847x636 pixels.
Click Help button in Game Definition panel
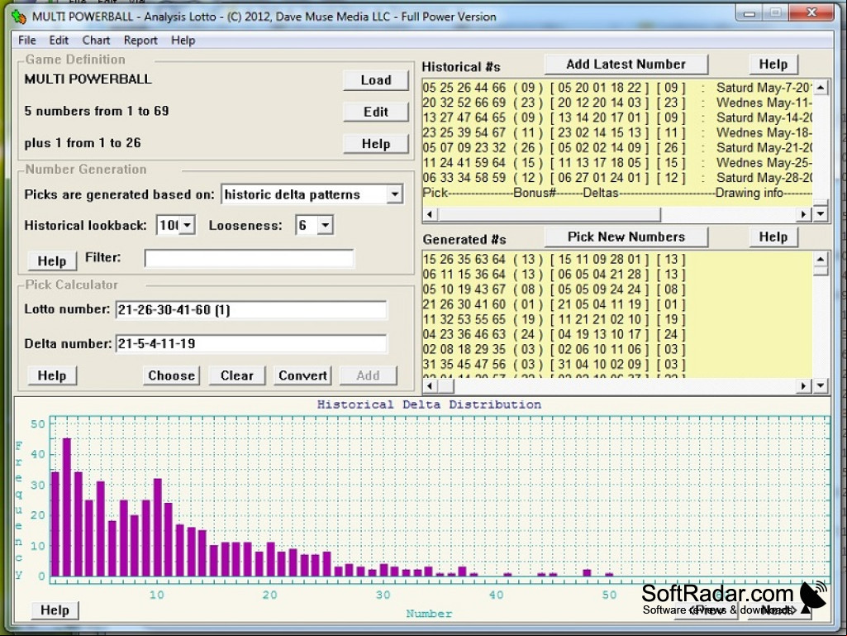[x=376, y=144]
